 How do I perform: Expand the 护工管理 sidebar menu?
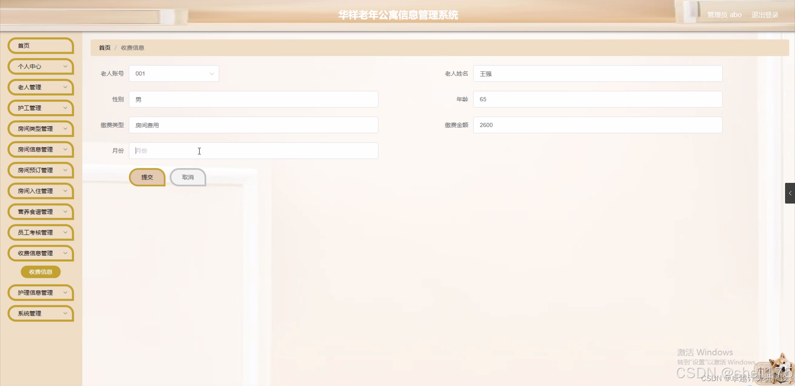tap(41, 108)
